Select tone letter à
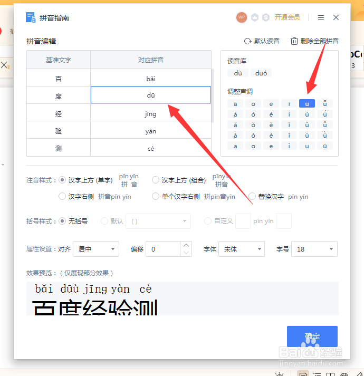Image resolution: width=364 pixels, height=376 pixels. pos(235,135)
